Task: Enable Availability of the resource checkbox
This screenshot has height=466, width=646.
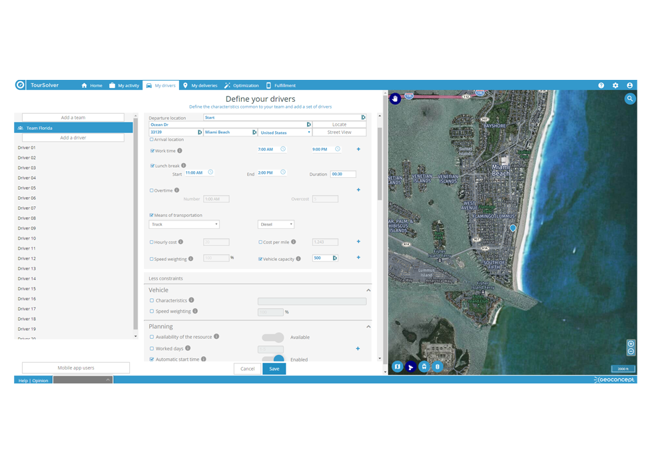Action: (x=152, y=337)
